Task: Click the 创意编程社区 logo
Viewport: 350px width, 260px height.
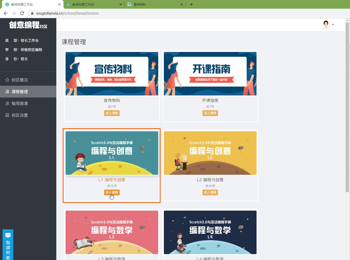Action: 28,25
